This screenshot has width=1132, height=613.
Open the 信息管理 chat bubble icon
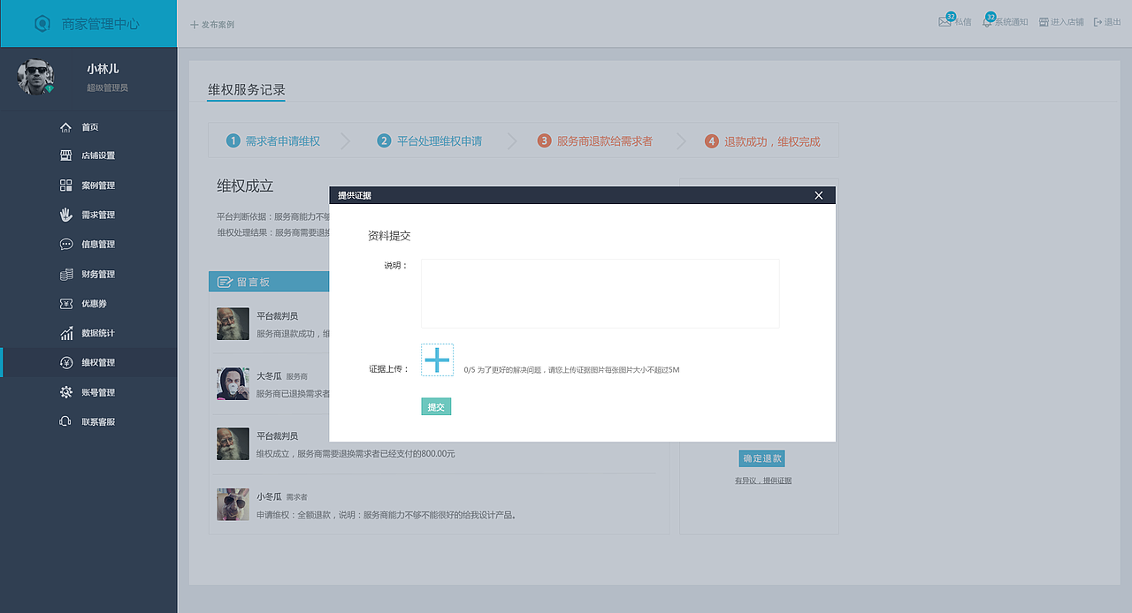(65, 245)
